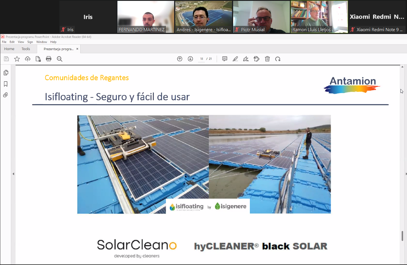
Task: Upload file to cloud icon
Action: tap(28, 59)
